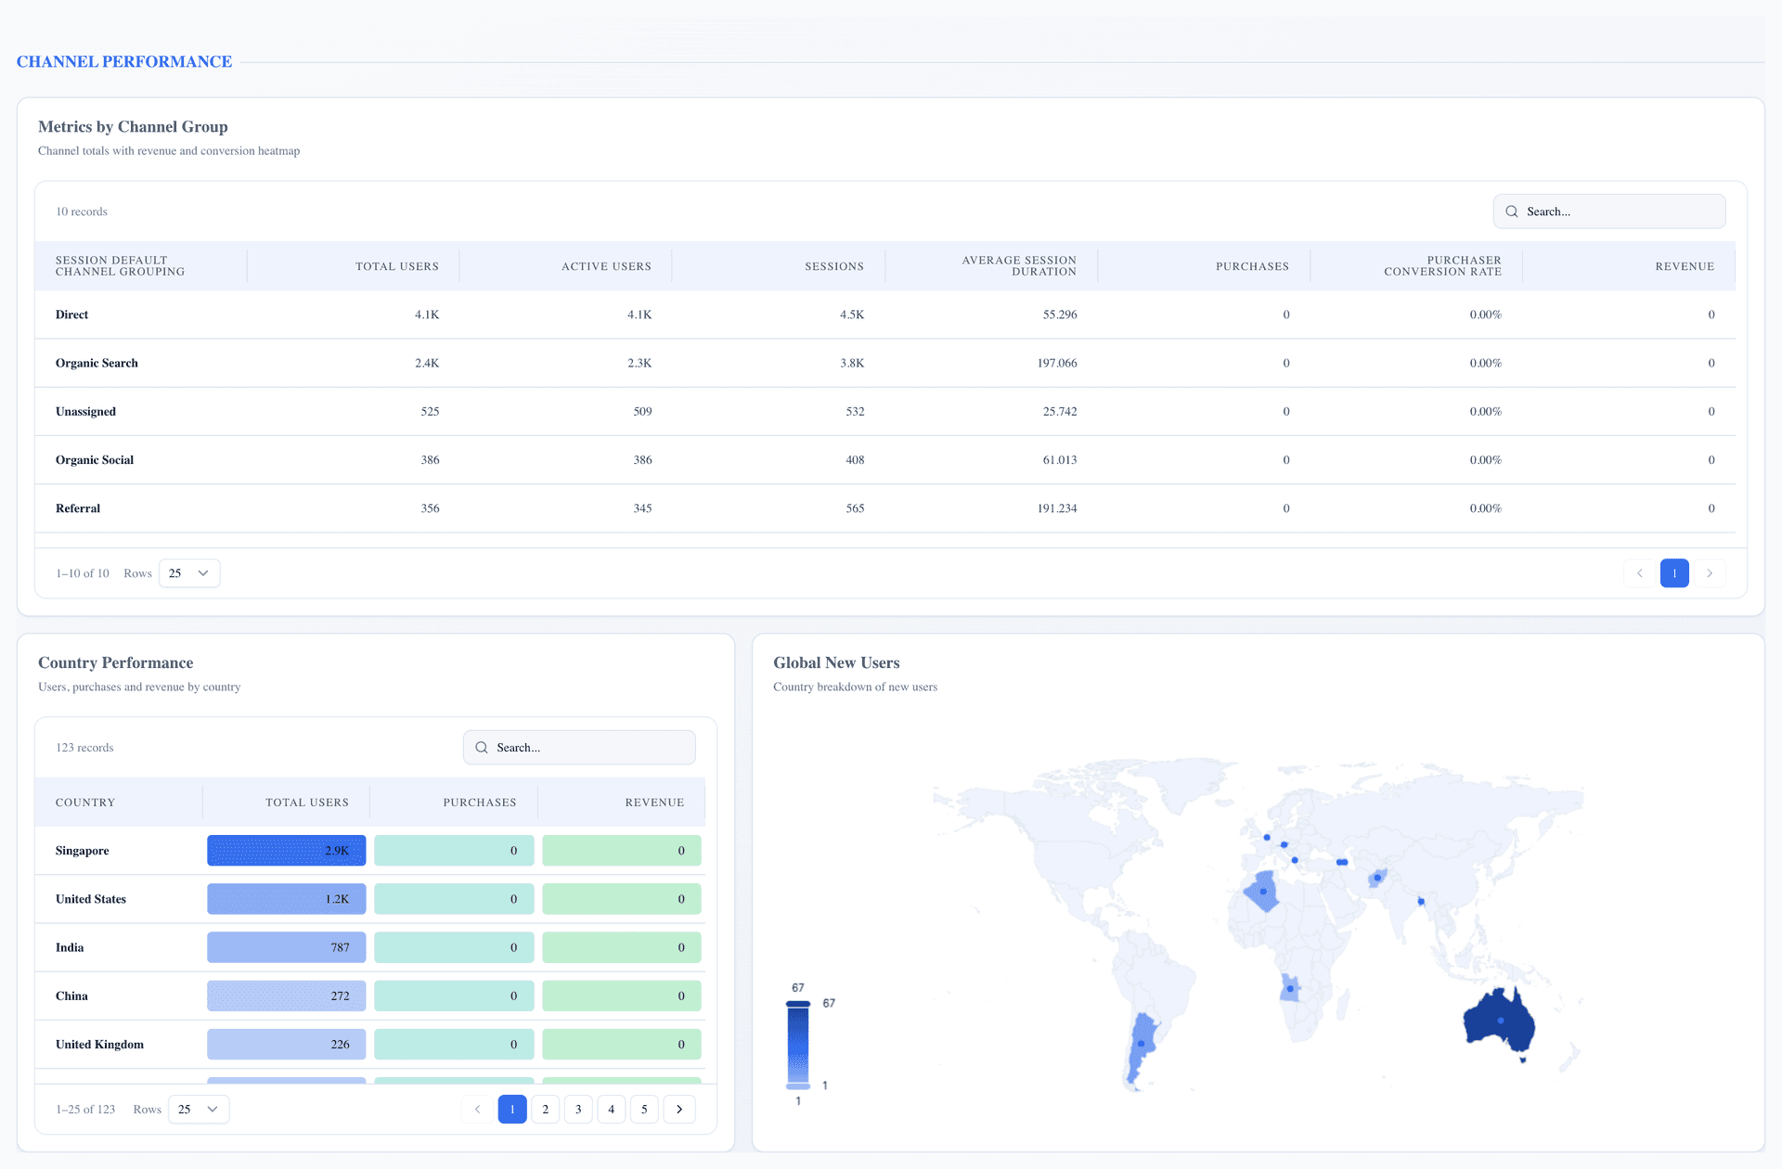Click the 123 records label
The width and height of the screenshot is (1782, 1169).
[84, 748]
